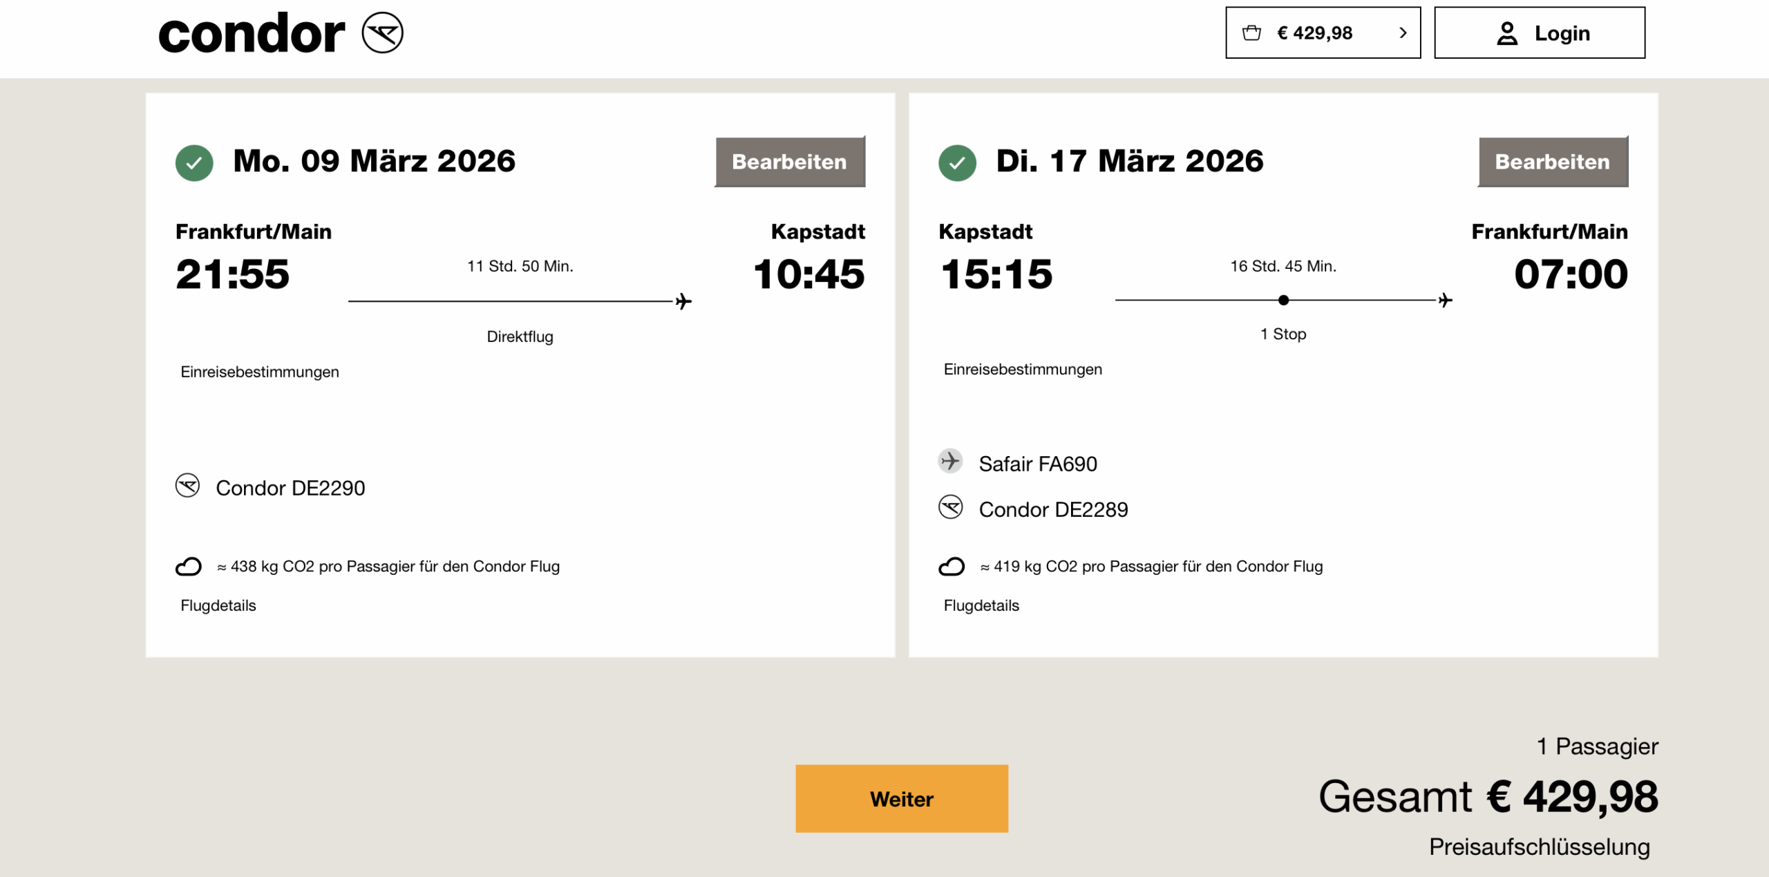Click the CO2 cloud icon for return flight
The height and width of the screenshot is (877, 1769).
(x=951, y=567)
